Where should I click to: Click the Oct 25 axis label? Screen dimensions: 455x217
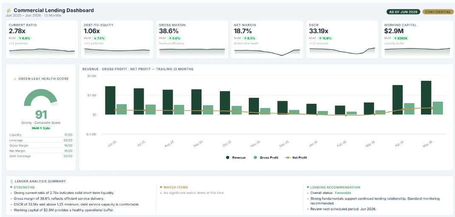pos(227,144)
